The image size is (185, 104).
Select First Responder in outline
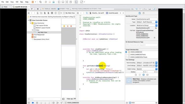point(39,35)
